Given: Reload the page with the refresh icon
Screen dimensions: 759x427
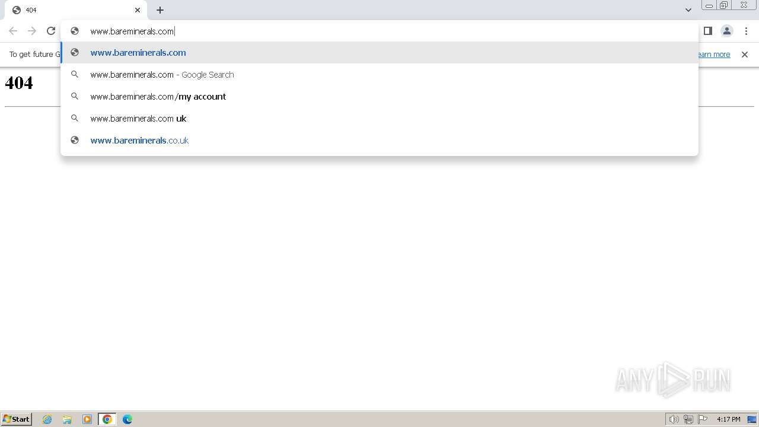Looking at the screenshot, I should (x=51, y=31).
